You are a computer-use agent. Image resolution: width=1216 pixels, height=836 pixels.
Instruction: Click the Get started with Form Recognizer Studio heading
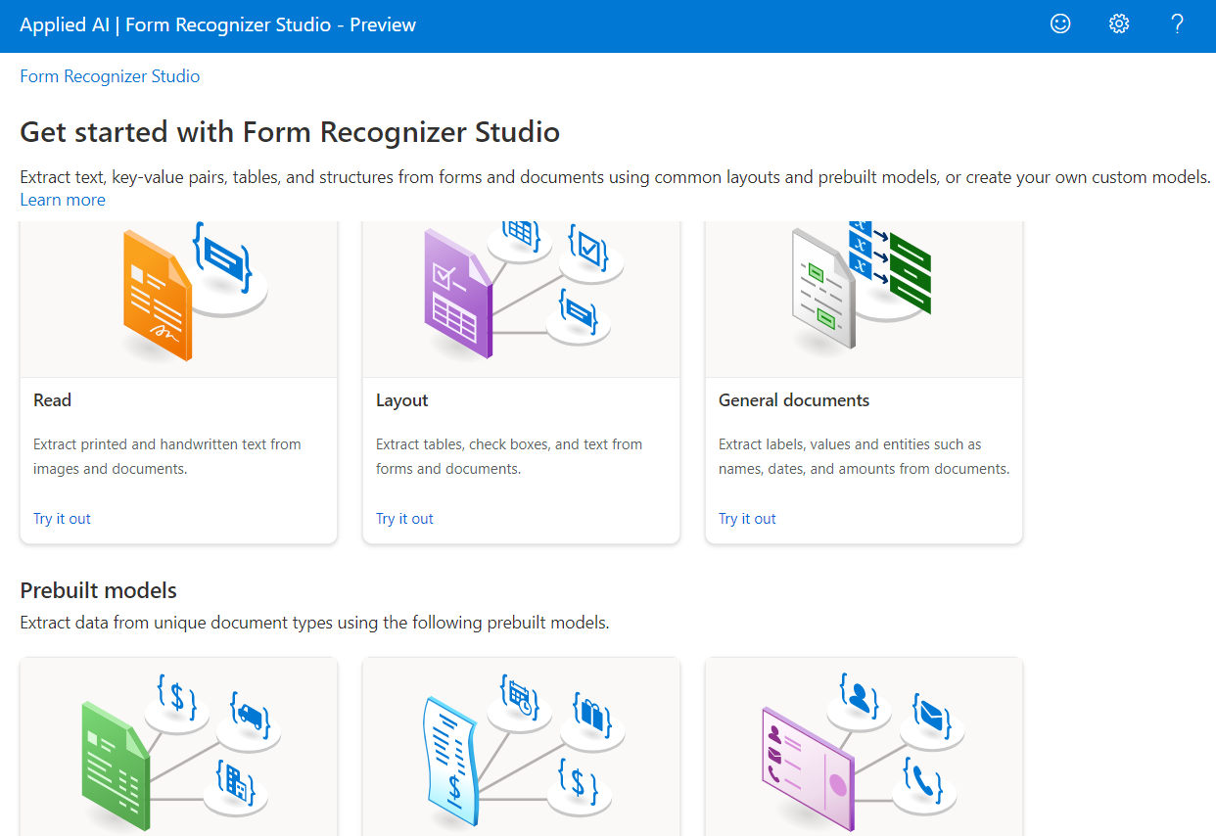point(290,132)
